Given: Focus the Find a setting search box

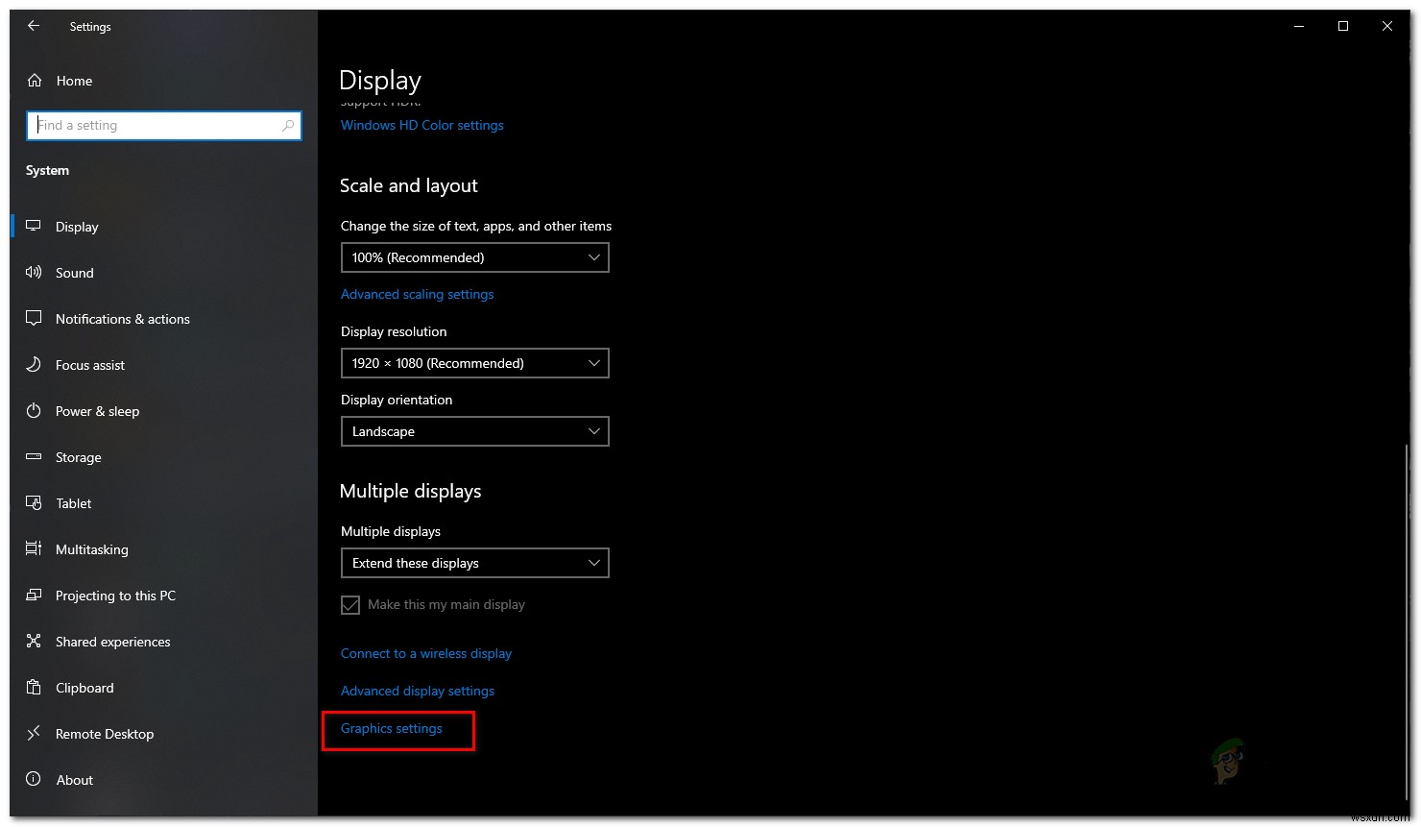Looking at the screenshot, I should pyautogui.click(x=154, y=126).
